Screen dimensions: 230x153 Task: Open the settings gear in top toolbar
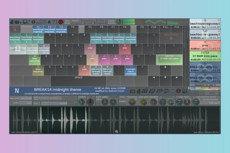33,22
